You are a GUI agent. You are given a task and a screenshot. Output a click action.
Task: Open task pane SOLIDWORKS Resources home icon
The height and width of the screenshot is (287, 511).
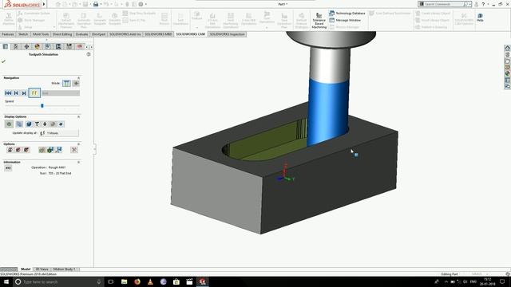click(x=507, y=48)
